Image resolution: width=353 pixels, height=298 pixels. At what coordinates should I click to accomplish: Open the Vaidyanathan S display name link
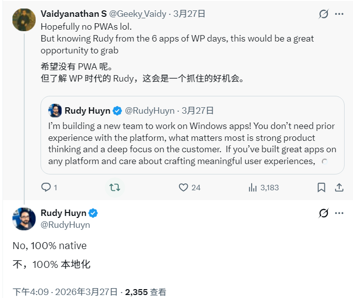74,14
